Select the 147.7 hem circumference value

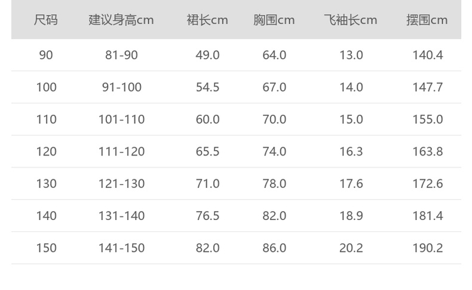click(x=427, y=87)
